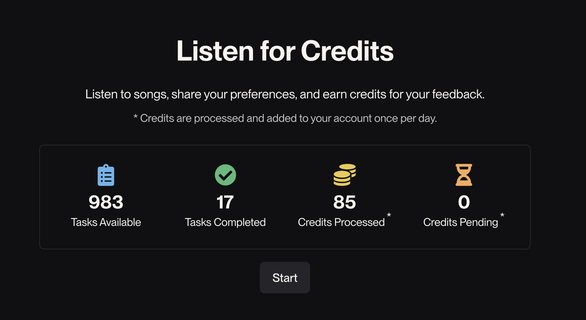Click the asterisk beside Credits Processed
Image resolution: width=586 pixels, height=320 pixels.
pos(389,215)
